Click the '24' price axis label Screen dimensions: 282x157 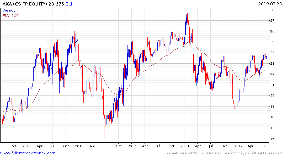[x=272, y=53]
